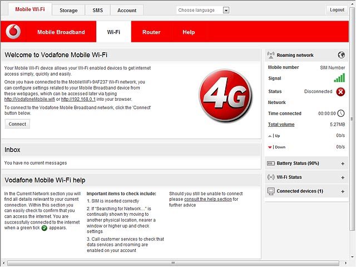Click 'You have no current messages' text
This screenshot has width=356, height=267.
36,163
